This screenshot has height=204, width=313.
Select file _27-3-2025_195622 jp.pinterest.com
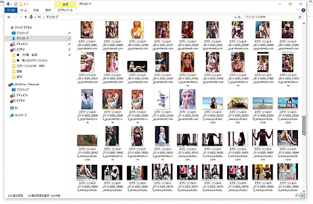[x=112, y=143]
